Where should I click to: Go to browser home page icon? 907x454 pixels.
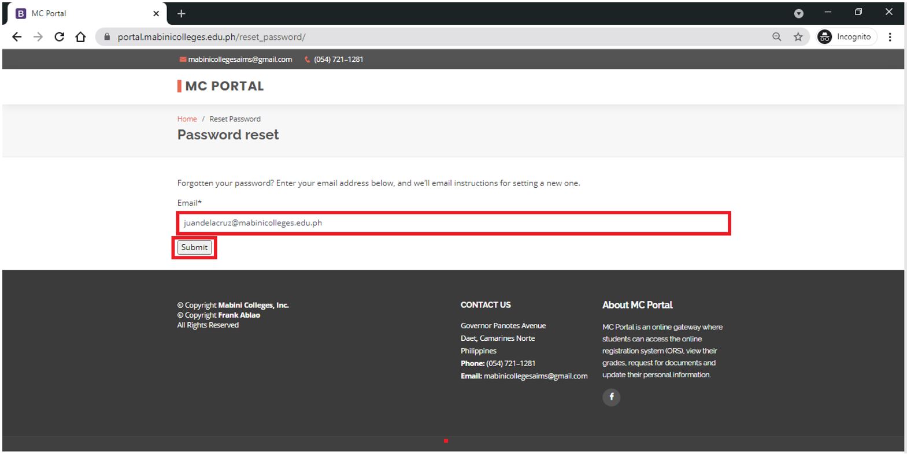click(80, 37)
